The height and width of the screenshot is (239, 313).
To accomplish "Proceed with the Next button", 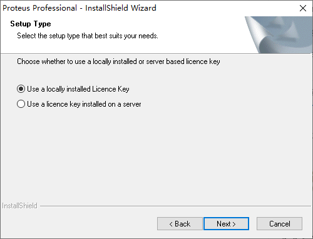I will (226, 224).
